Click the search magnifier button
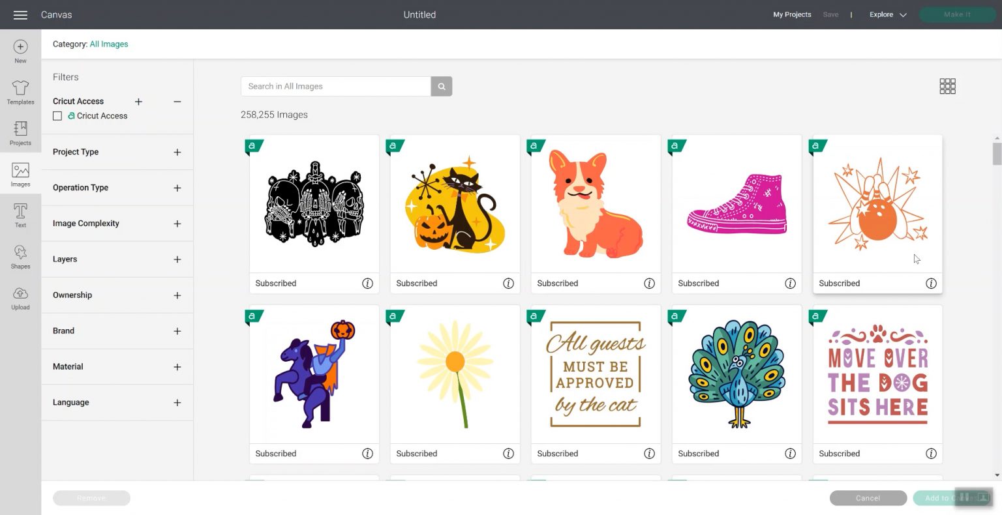 pos(442,86)
